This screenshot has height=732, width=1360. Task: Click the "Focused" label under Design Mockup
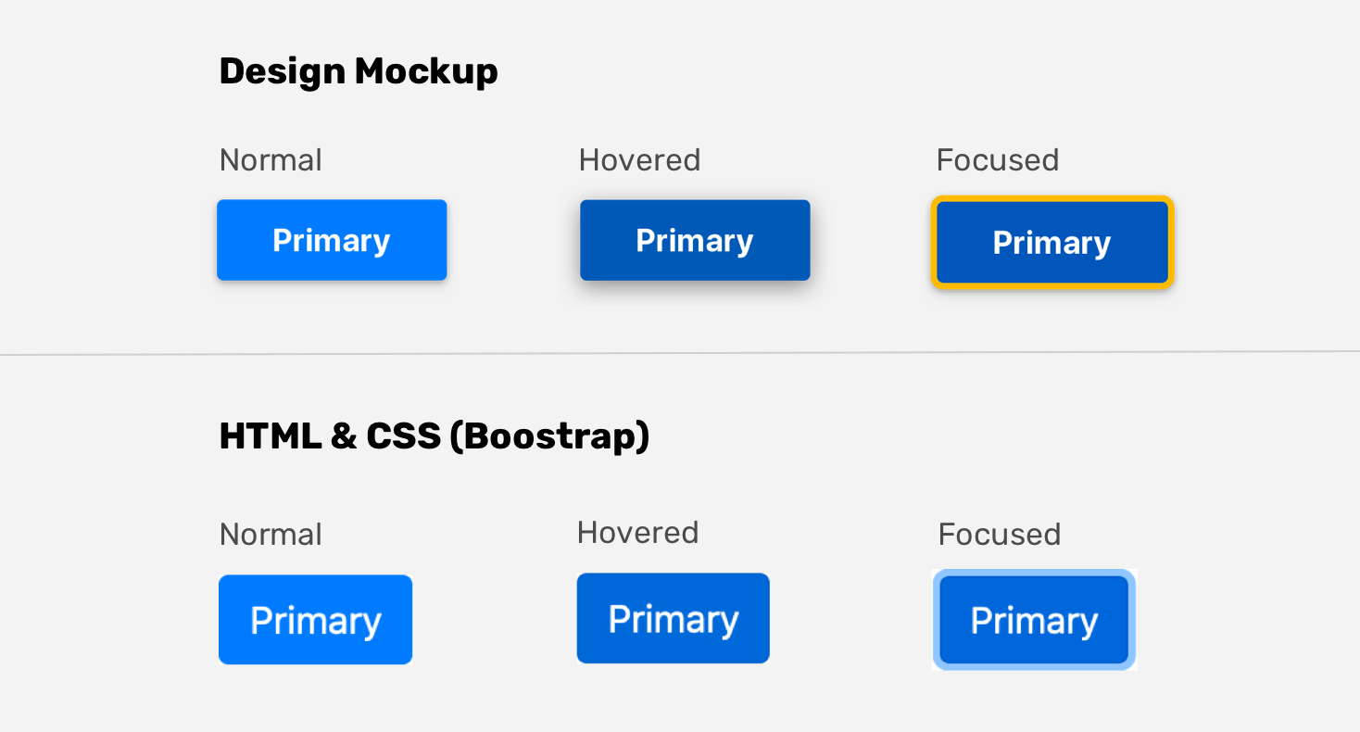998,160
